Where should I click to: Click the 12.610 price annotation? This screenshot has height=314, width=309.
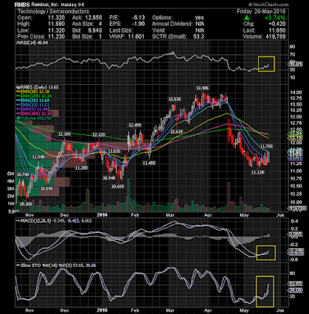[x=177, y=132]
